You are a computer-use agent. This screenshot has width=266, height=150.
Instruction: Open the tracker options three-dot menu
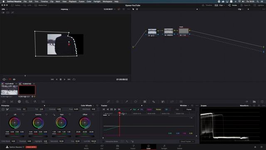[x=197, y=105]
